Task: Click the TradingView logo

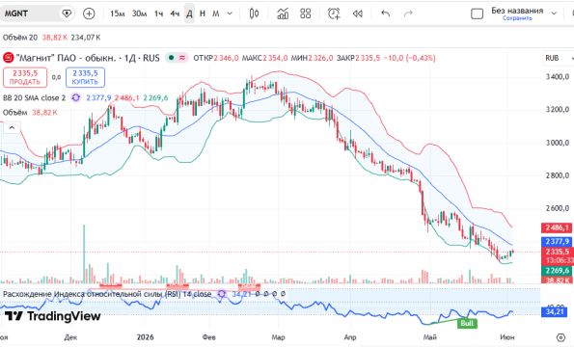Action: (52, 316)
